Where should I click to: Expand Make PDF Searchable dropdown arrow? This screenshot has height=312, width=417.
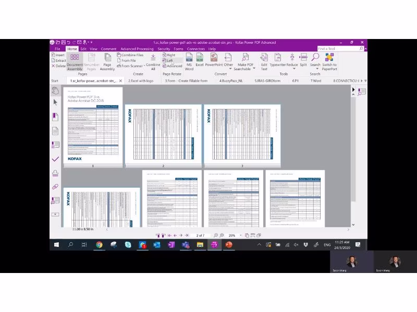point(254,69)
